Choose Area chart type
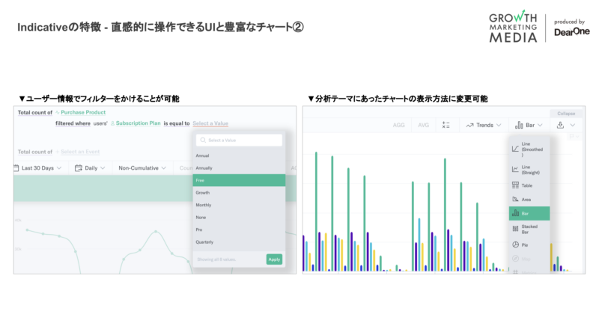 pyautogui.click(x=529, y=200)
